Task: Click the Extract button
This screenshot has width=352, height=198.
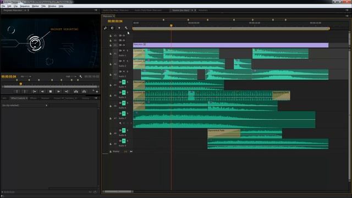Action: 84,91
